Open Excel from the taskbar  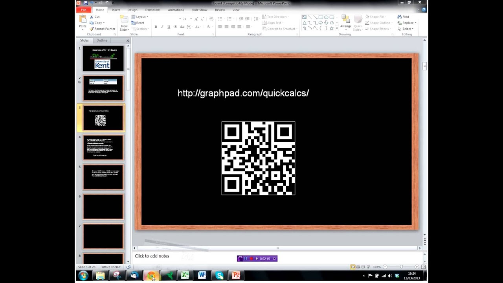[x=185, y=276]
